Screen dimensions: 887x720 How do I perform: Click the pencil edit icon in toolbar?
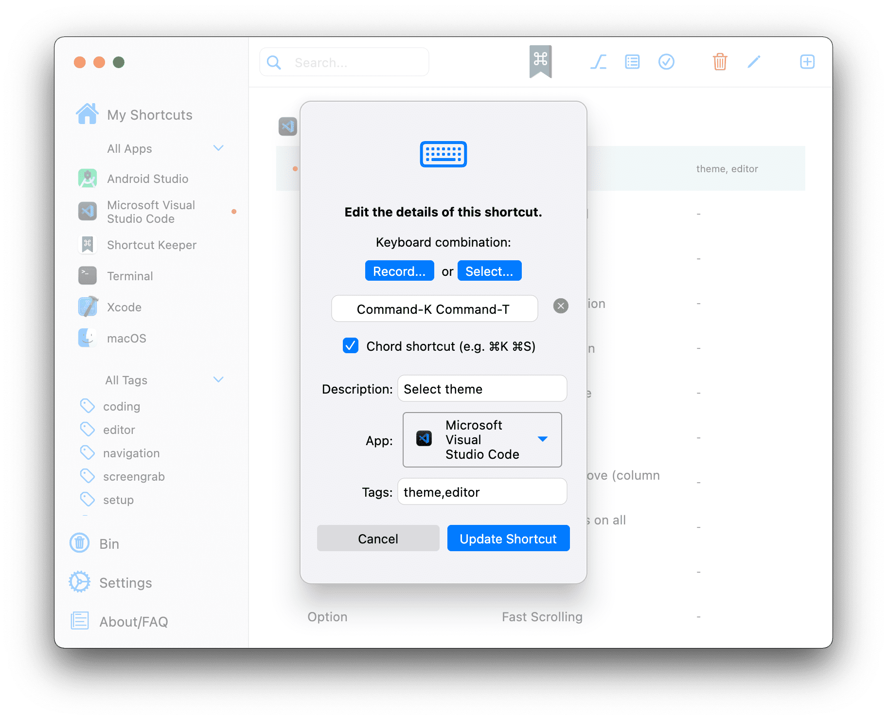coord(754,62)
